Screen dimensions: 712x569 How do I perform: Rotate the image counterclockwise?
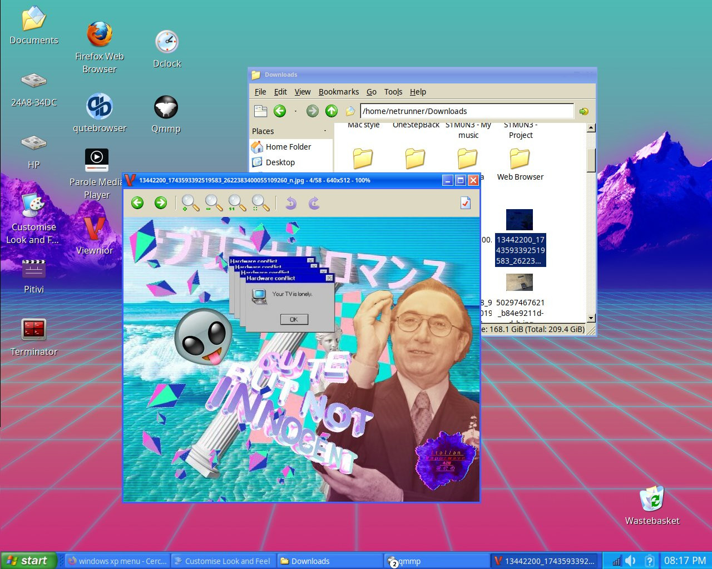coord(289,203)
